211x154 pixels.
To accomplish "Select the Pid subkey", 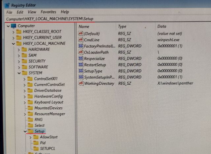I will [x=43, y=143].
